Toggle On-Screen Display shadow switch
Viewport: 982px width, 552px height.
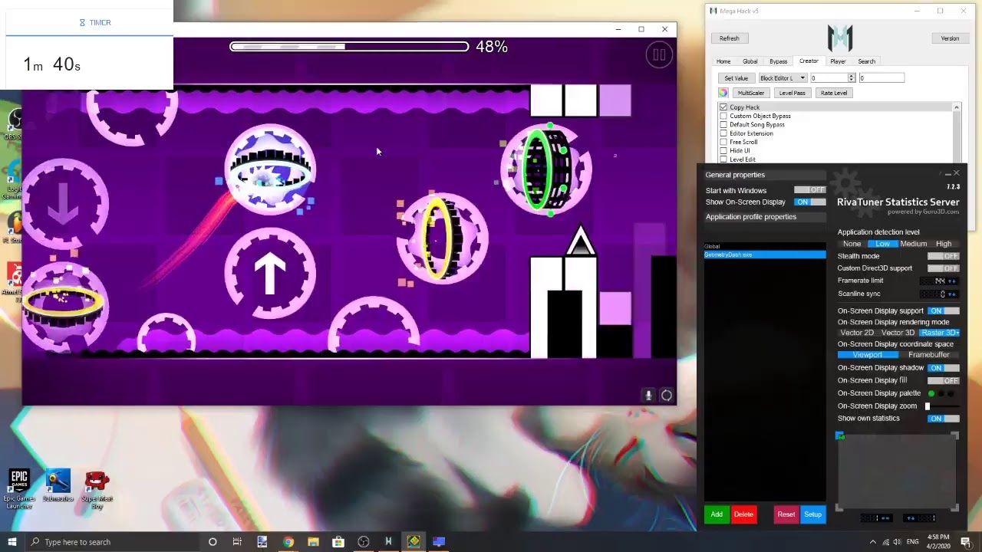click(944, 368)
